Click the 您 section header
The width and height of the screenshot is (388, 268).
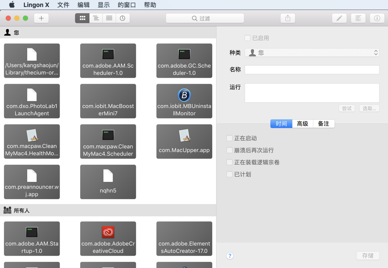[x=108, y=32]
